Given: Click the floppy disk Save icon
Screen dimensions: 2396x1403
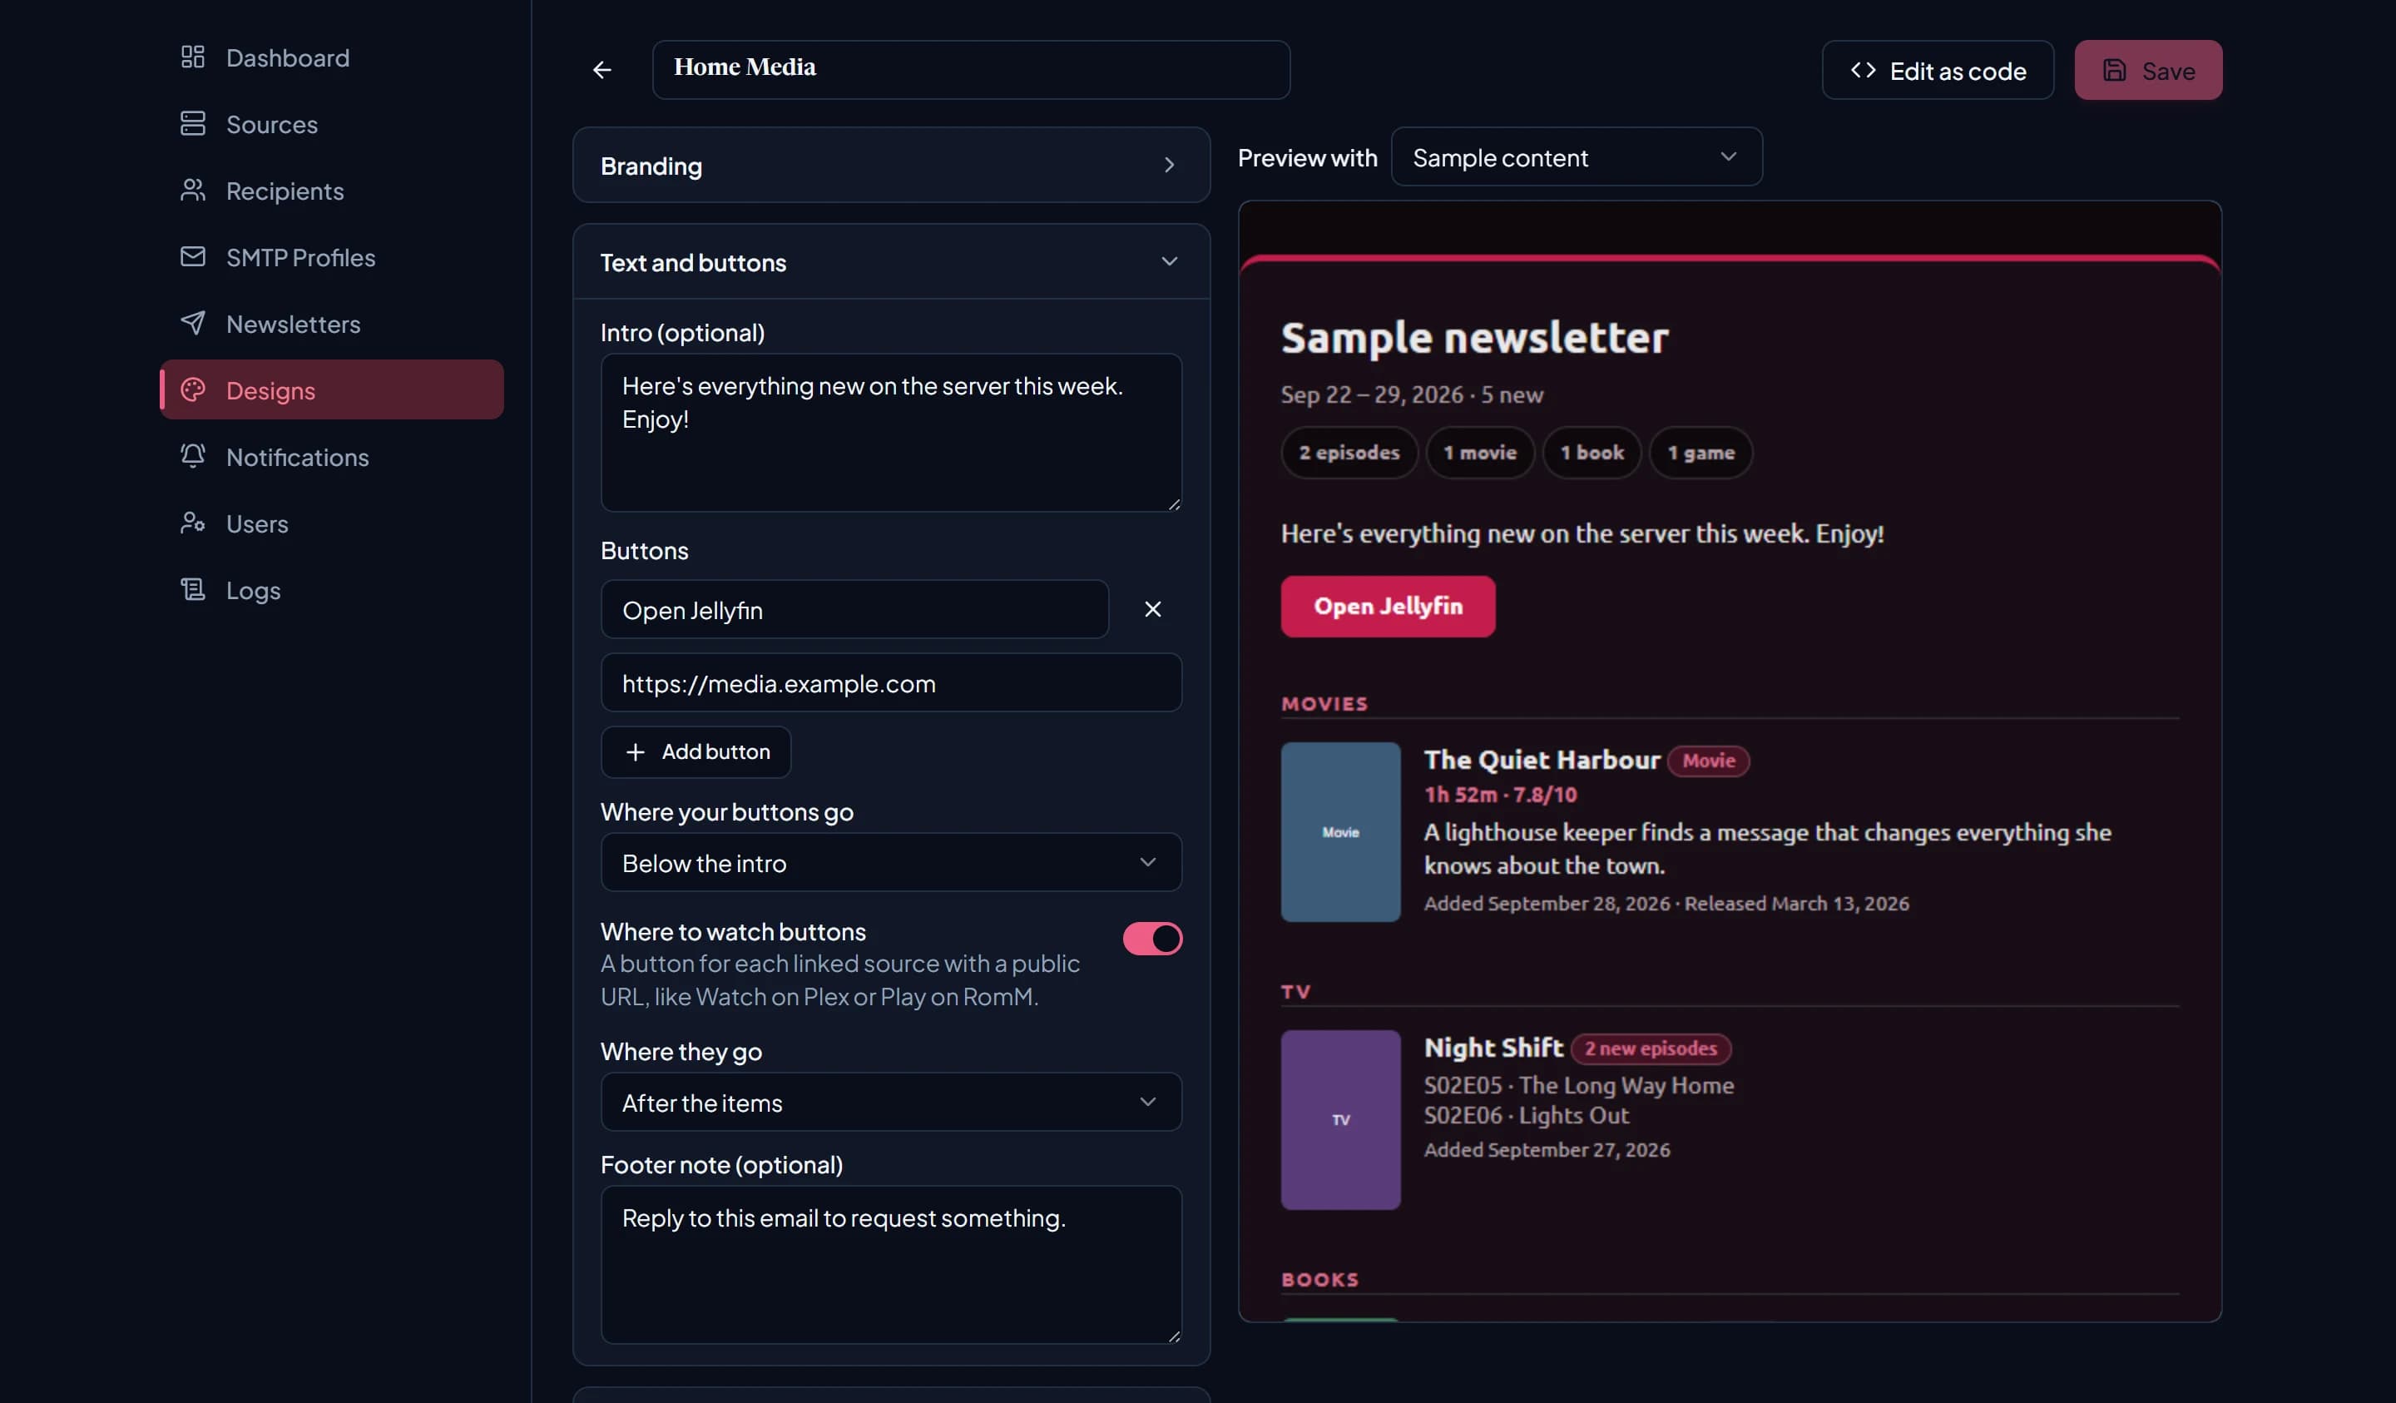Looking at the screenshot, I should point(2114,71).
